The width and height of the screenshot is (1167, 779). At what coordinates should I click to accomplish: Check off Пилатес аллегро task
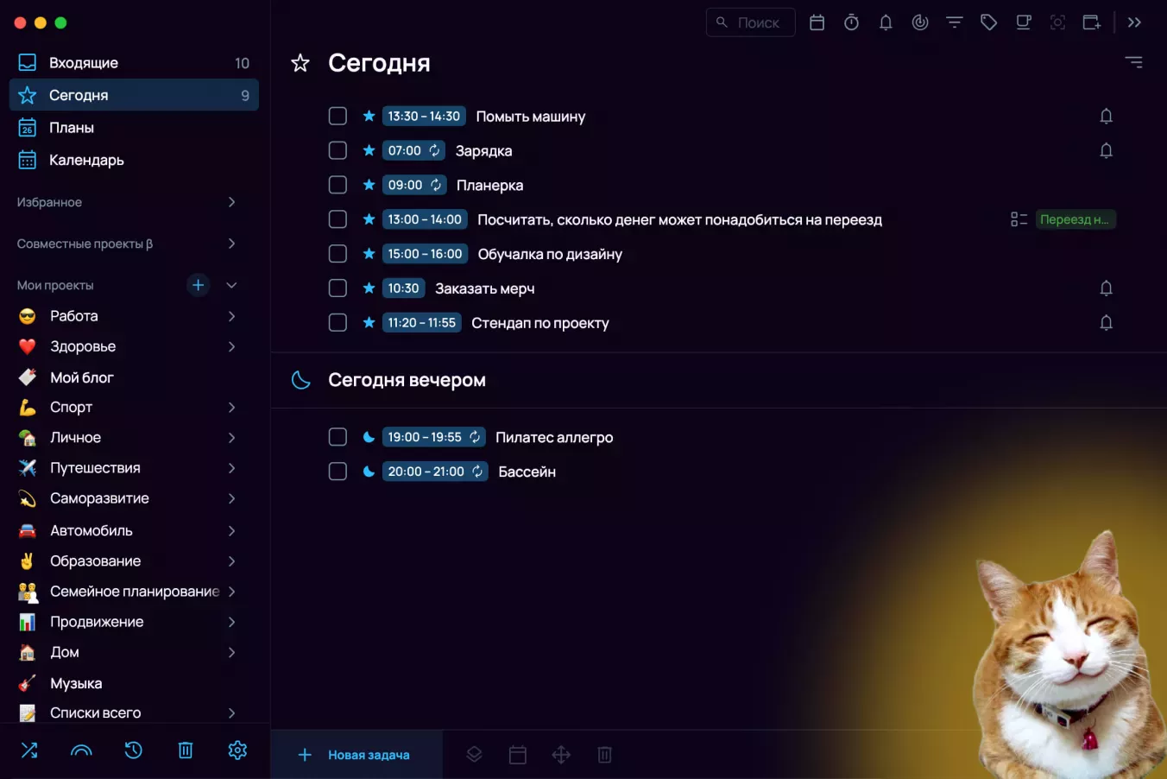(x=337, y=437)
